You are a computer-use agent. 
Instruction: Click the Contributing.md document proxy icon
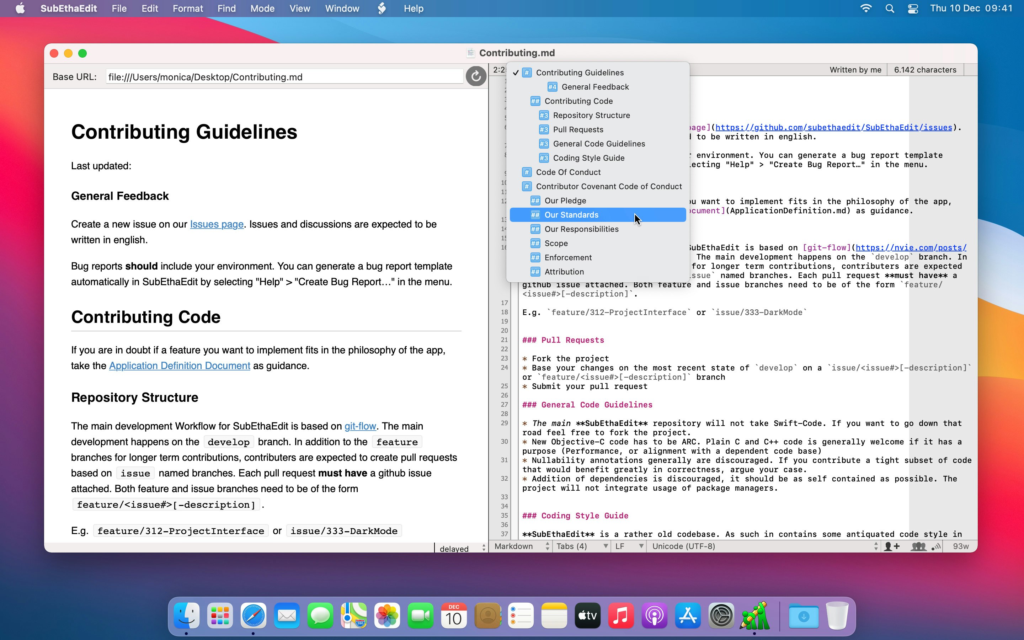click(x=470, y=53)
